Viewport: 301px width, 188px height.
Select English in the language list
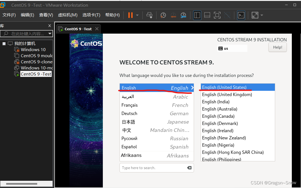(x=157, y=88)
